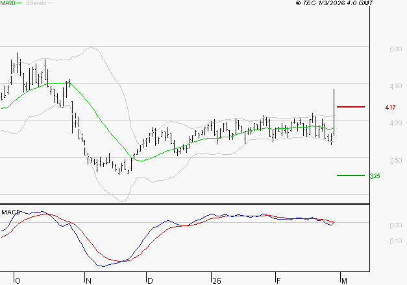Click the red 417 resistance line
Image resolution: width=407 pixels, height=285 pixels.
click(x=351, y=106)
